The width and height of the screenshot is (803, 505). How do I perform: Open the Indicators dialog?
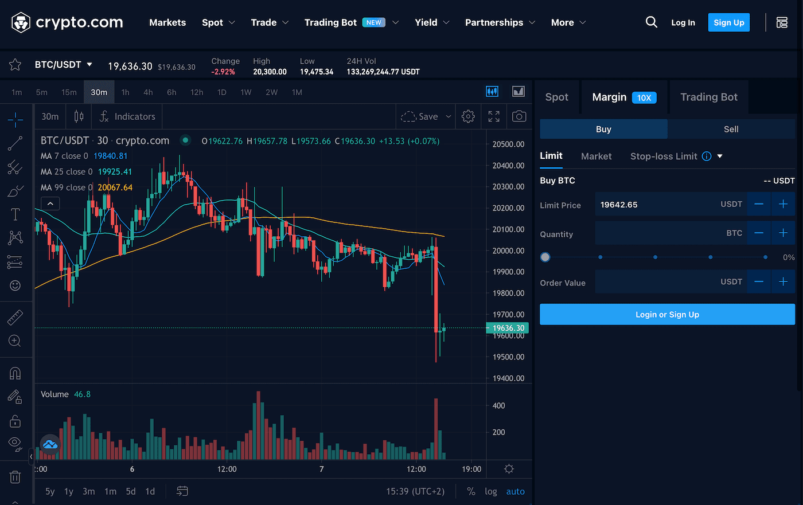point(127,116)
